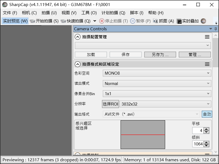Increase the 平移 value

[206, 129]
